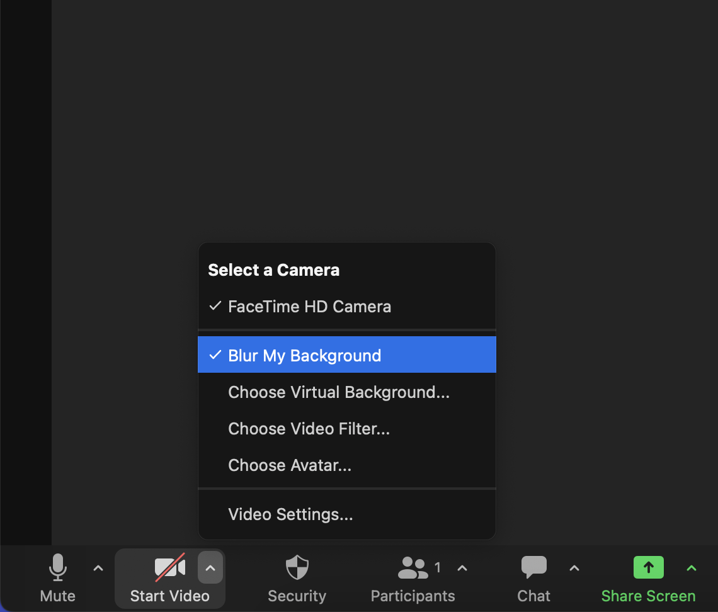
Task: Expand the Chat options chevron
Action: click(574, 567)
